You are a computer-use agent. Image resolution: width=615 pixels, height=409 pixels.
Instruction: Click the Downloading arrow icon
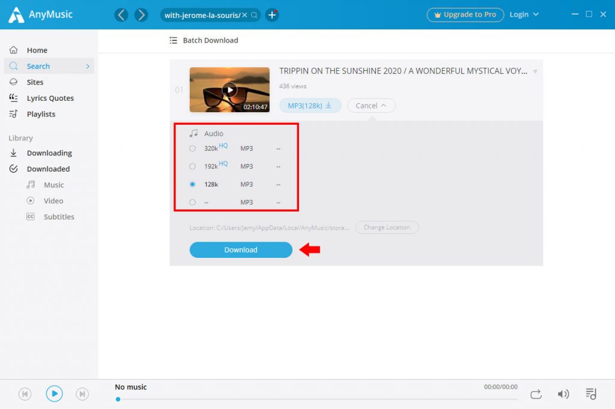pyautogui.click(x=13, y=153)
